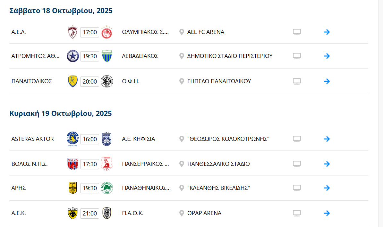This screenshot has width=383, height=227.
Task: Open the ASTERAS AKTOR team name
Action: click(33, 139)
